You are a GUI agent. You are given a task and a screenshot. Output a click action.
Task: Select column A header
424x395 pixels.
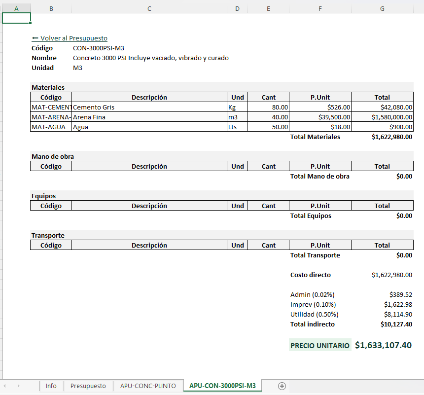(x=16, y=9)
